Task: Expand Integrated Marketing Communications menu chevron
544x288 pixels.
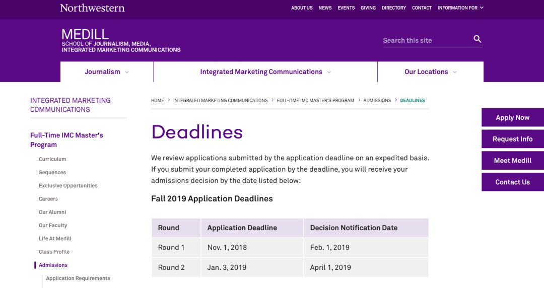Action: click(329, 72)
